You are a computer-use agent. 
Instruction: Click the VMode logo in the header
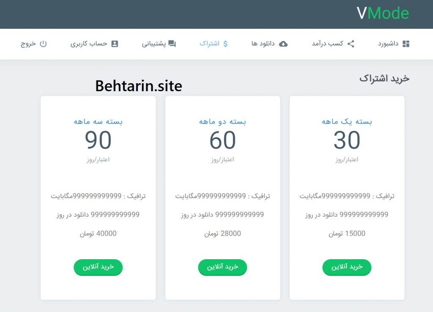point(383,13)
